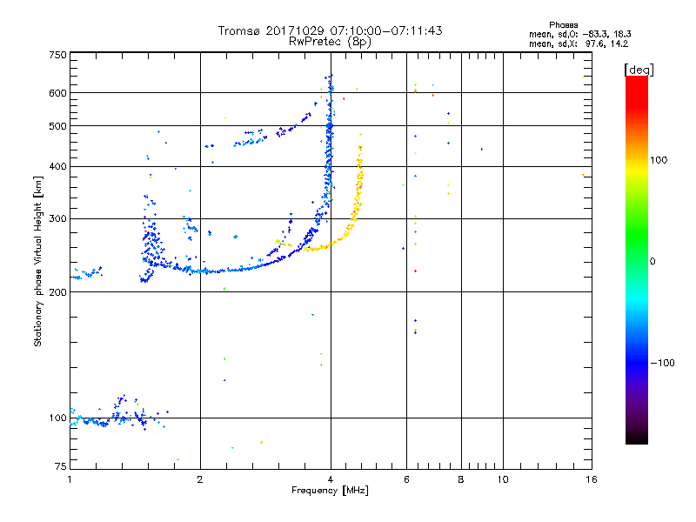Image resolution: width=696 pixels, height=522 pixels.
Task: Click the y-axis label '300'
Action: (57, 219)
